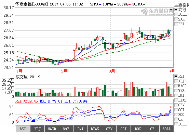Open the MACD tab at bottom
Image resolution: width=189 pixels, height=135 pixels.
[52, 129]
